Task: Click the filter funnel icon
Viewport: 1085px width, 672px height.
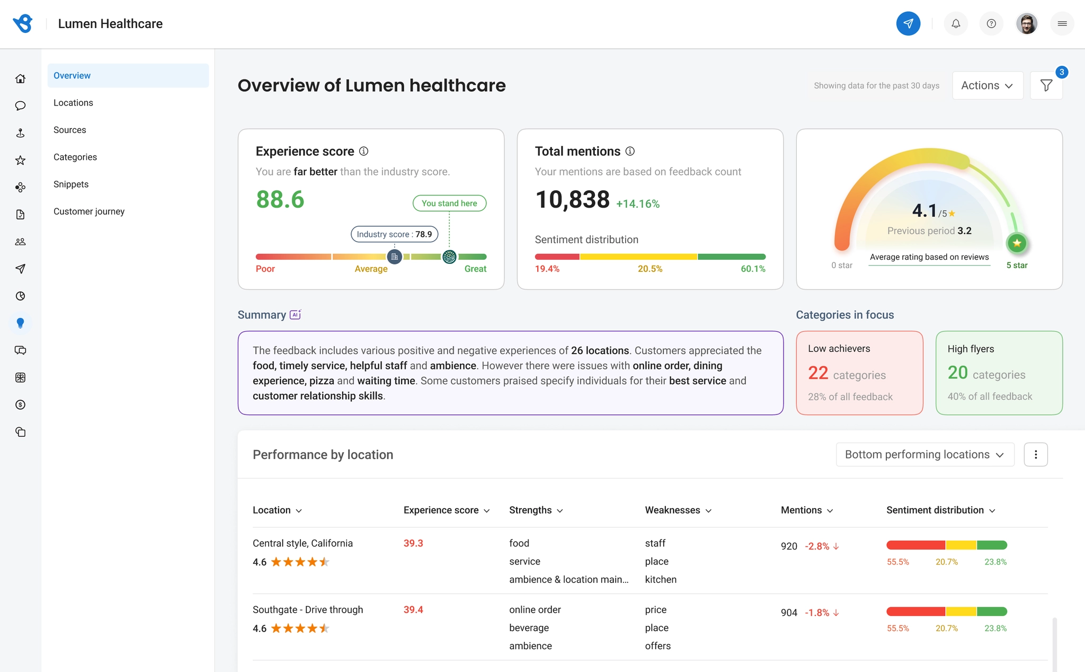Action: tap(1046, 85)
